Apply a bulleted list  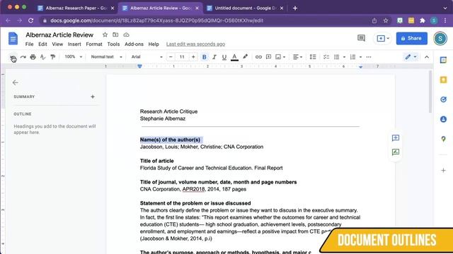coord(337,57)
